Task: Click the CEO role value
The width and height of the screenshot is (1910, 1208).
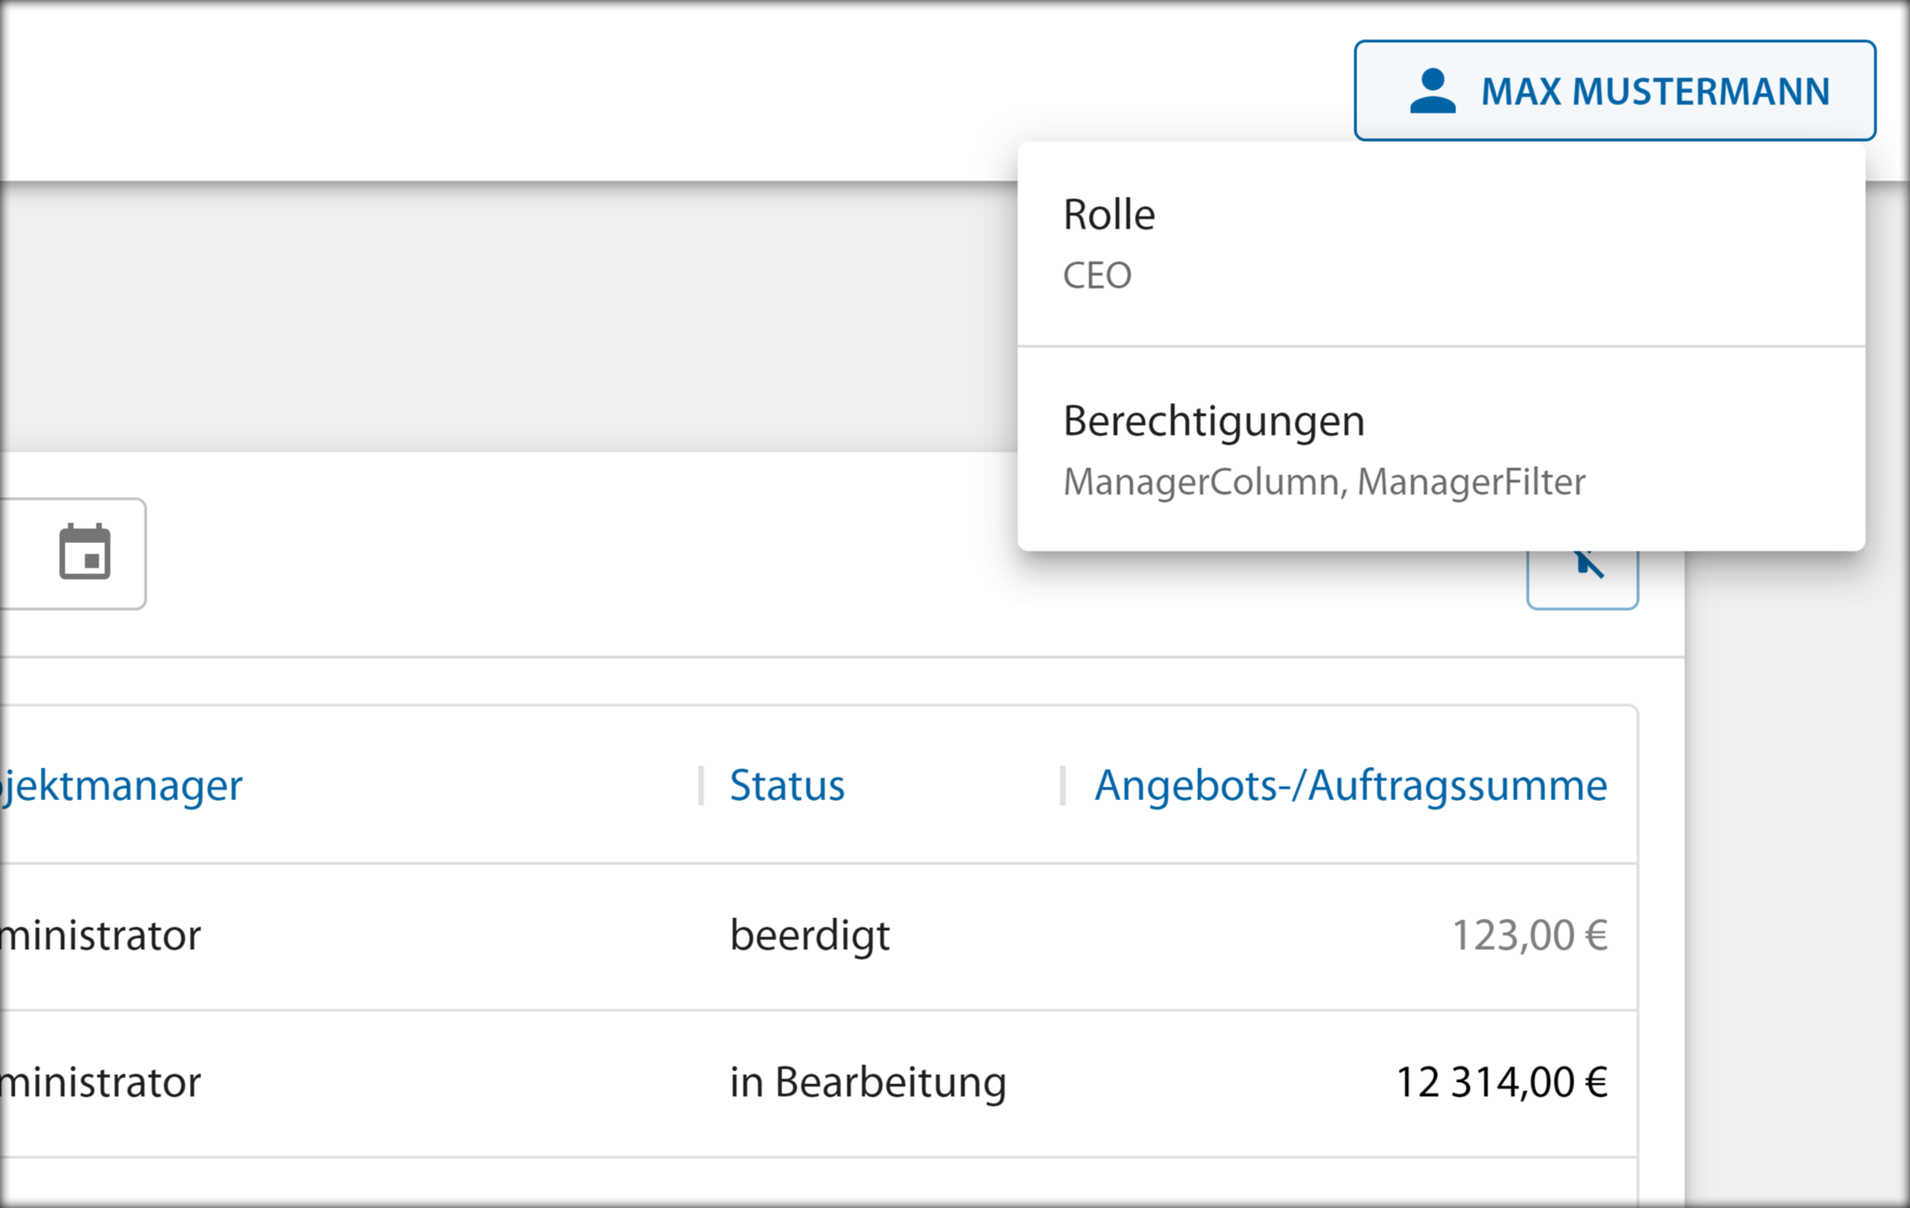Action: click(x=1097, y=275)
